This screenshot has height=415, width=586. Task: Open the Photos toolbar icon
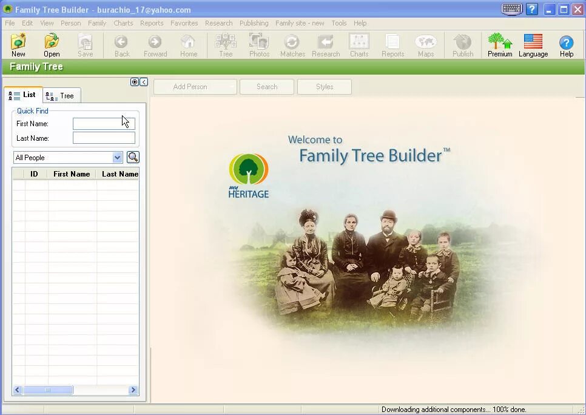pos(260,45)
